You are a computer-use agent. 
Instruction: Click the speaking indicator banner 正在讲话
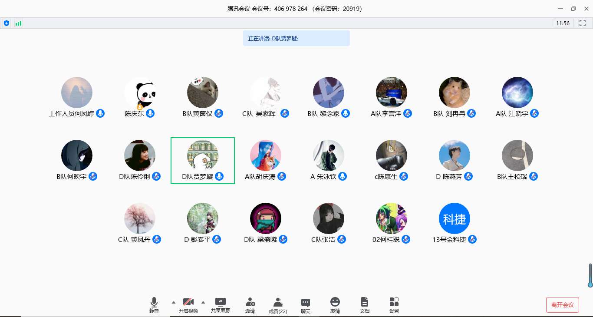[296, 38]
